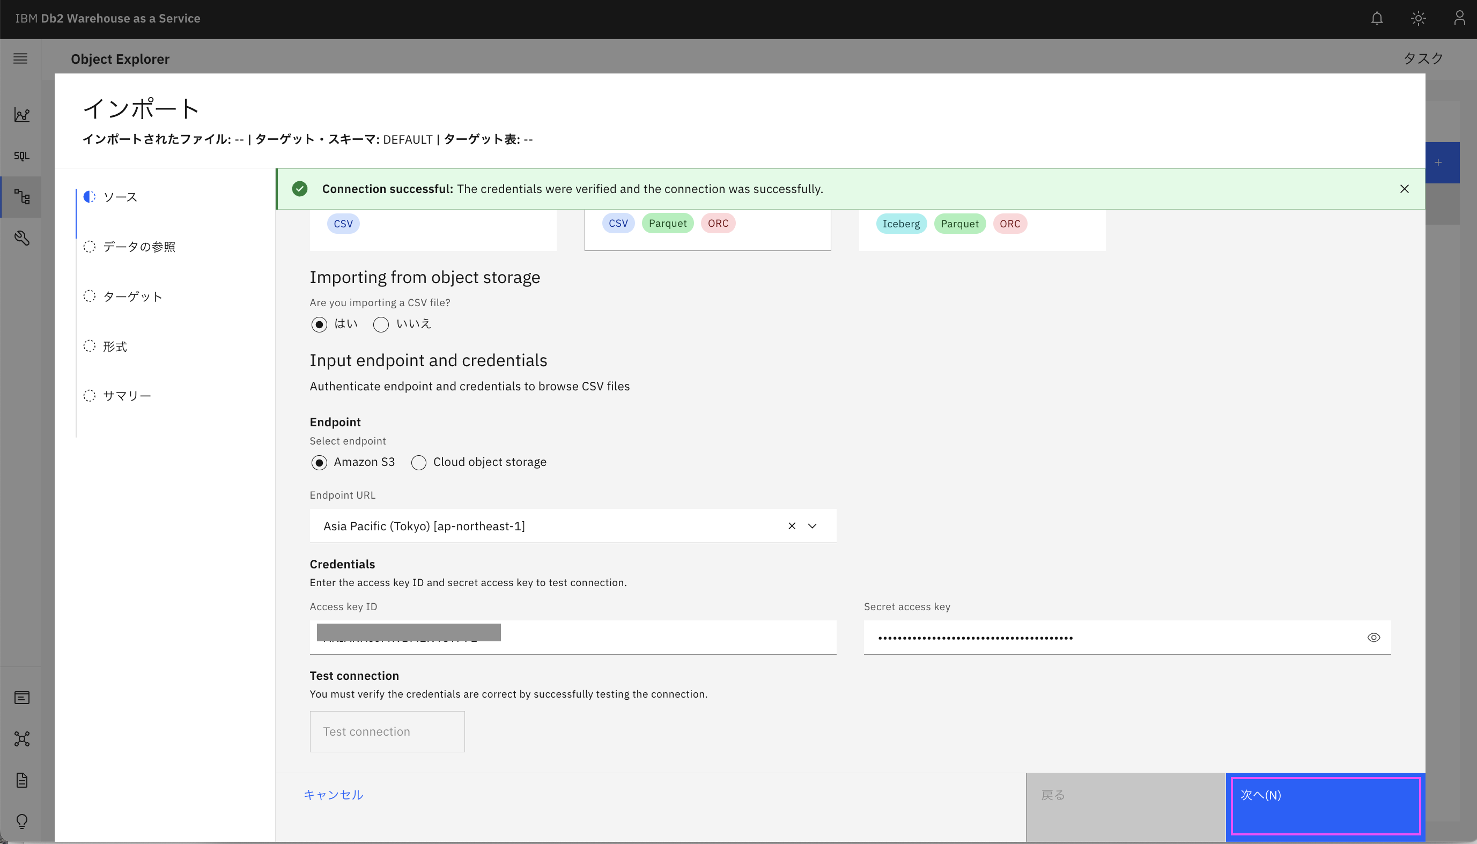Click the 次へ(N) button
This screenshot has width=1477, height=844.
1325,806
